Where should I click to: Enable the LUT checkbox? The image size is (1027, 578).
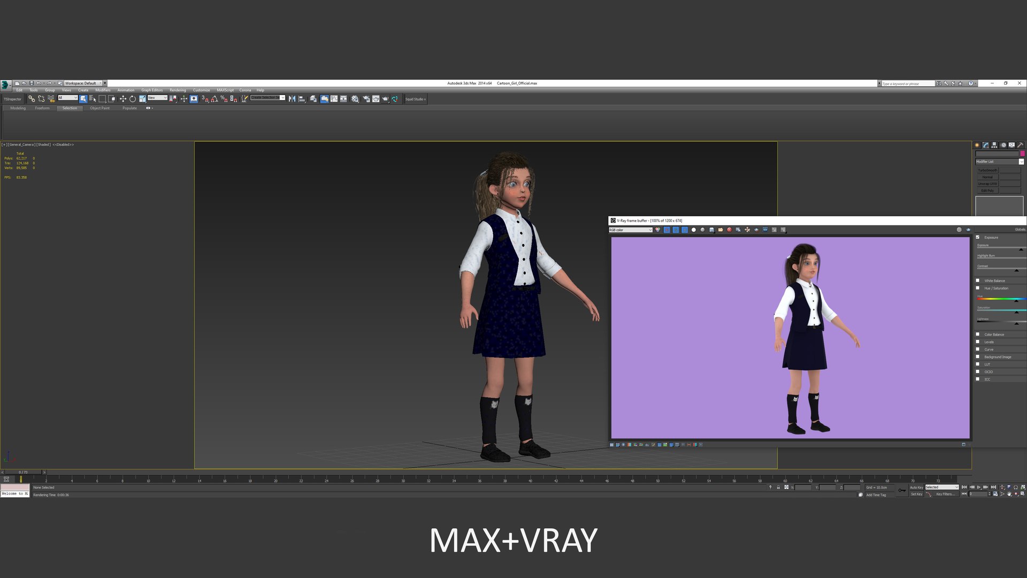978,364
